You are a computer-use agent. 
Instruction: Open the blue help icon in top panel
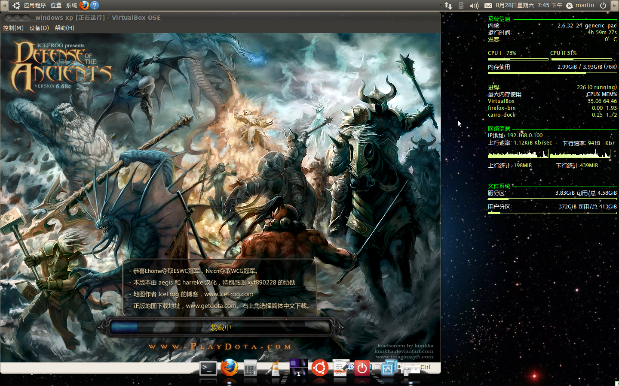(x=95, y=5)
